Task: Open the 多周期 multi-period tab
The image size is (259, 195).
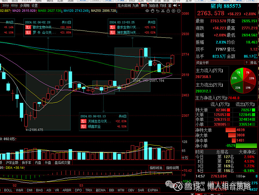Action: (25, 6)
